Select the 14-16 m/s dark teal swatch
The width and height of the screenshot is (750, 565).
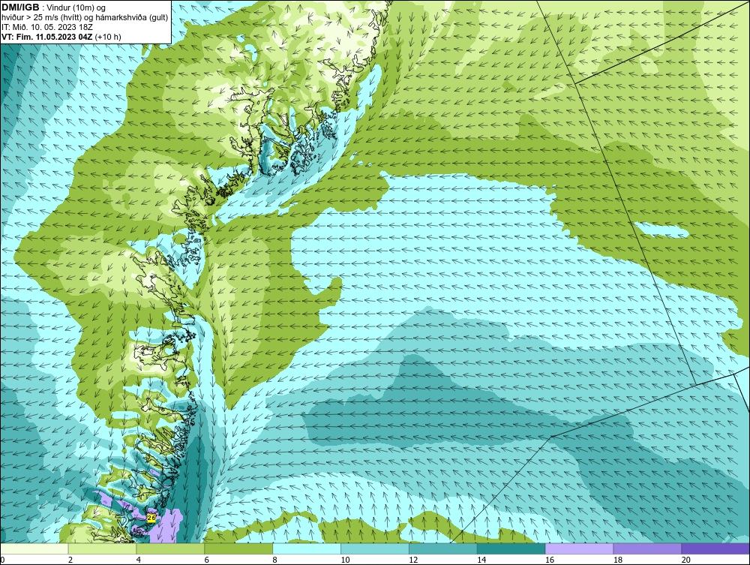(x=511, y=548)
